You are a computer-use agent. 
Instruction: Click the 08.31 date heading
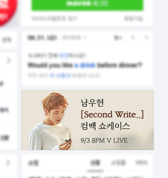tap(42, 38)
